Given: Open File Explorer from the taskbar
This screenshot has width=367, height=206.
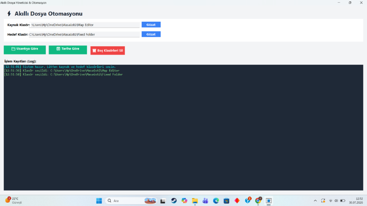Looking at the screenshot, I should [x=195, y=200].
